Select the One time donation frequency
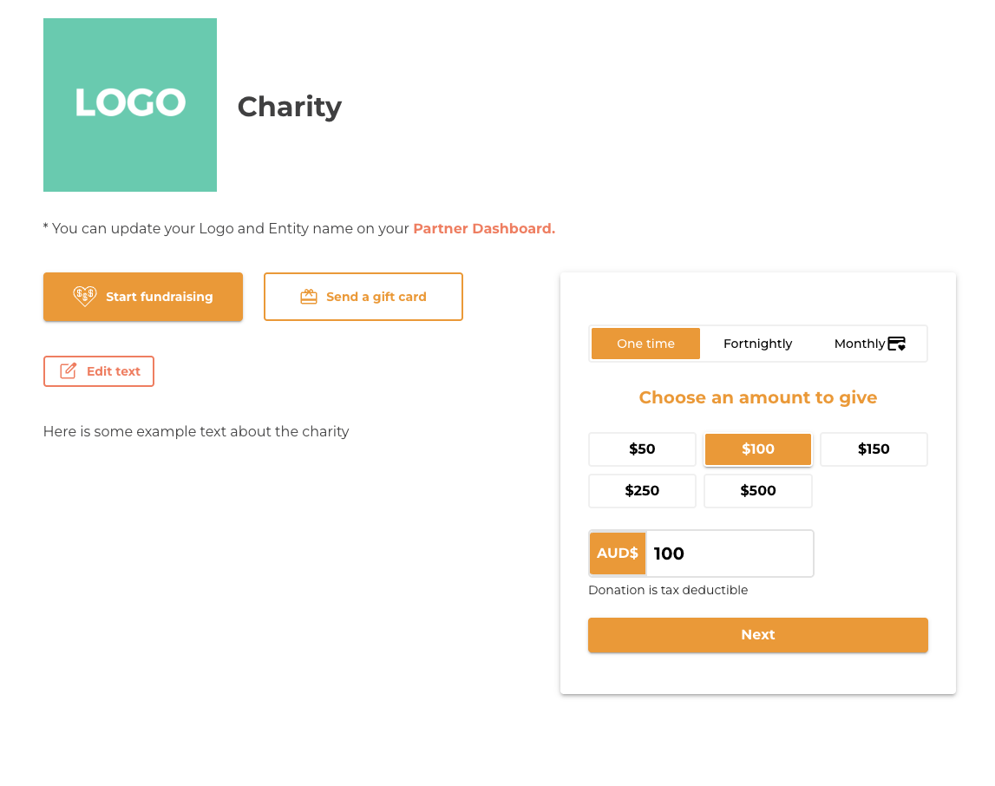 (645, 344)
